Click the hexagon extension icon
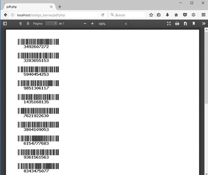Image resolution: width=208 pixels, height=175 pixels. tap(193, 15)
